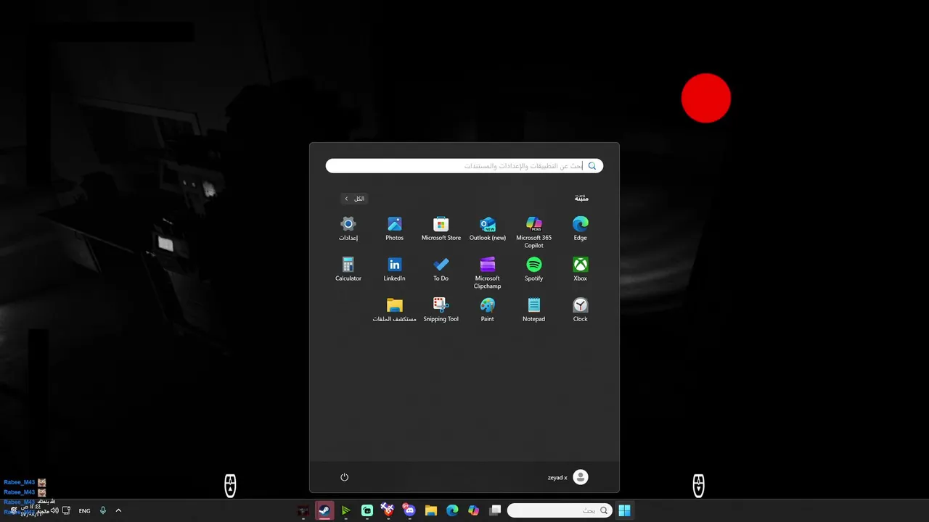
Task: Open Spotify from pinned apps
Action: tap(534, 269)
